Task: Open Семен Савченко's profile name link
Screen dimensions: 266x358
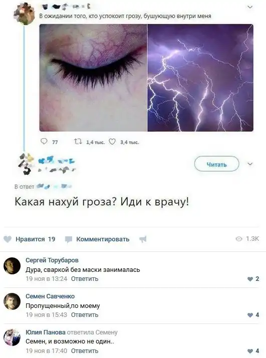Action: pyautogui.click(x=50, y=296)
